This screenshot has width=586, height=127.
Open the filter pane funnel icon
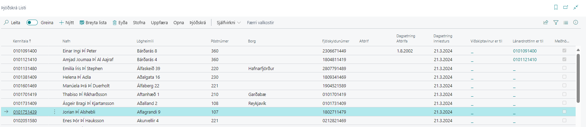point(556,22)
